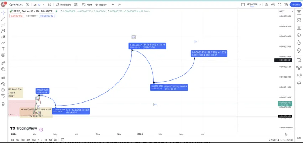The height and width of the screenshot is (143, 303).
Task: Enter fullscreen mode
Action: (280, 5)
